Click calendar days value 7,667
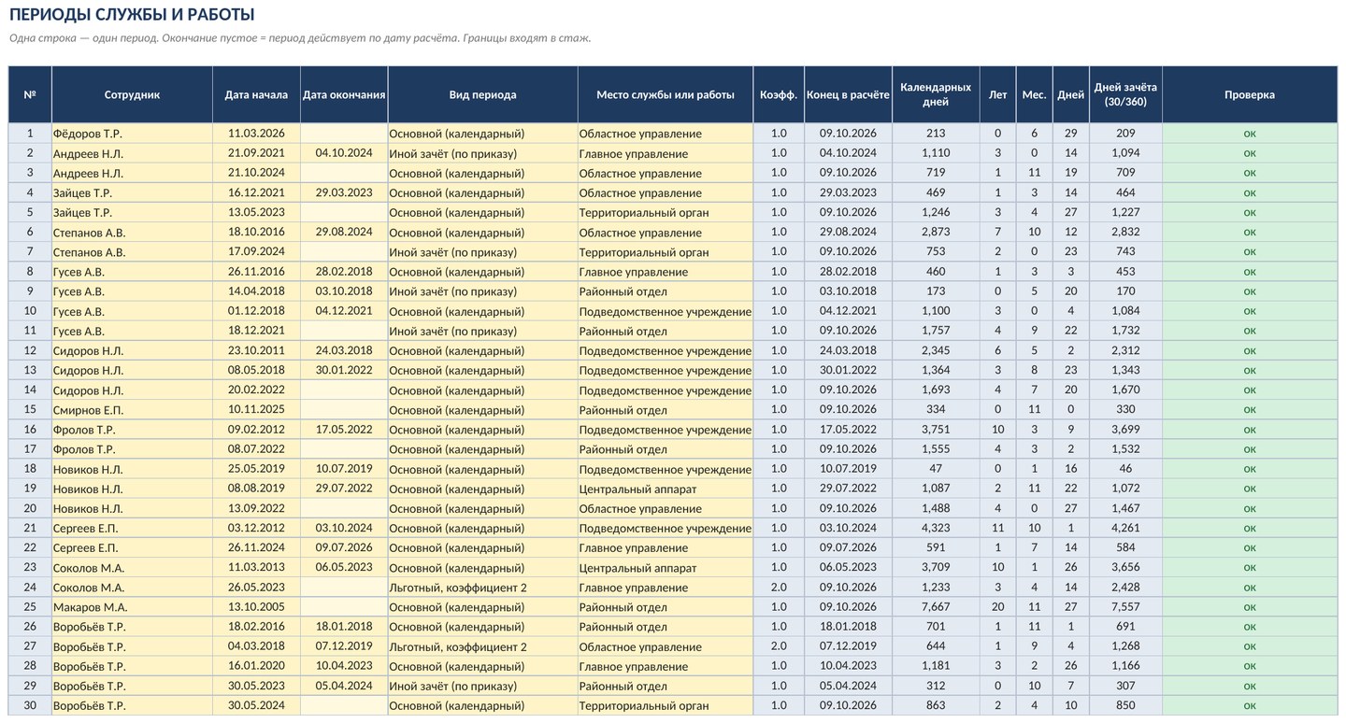Viewport: 1346px width, 723px height. point(936,607)
